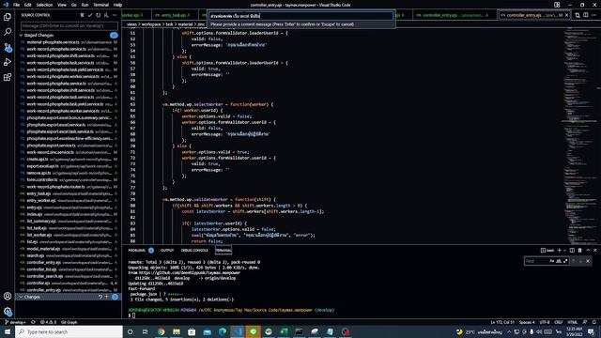Open the new terminal launch profile dropdown
The image size is (601, 338).
564,251
